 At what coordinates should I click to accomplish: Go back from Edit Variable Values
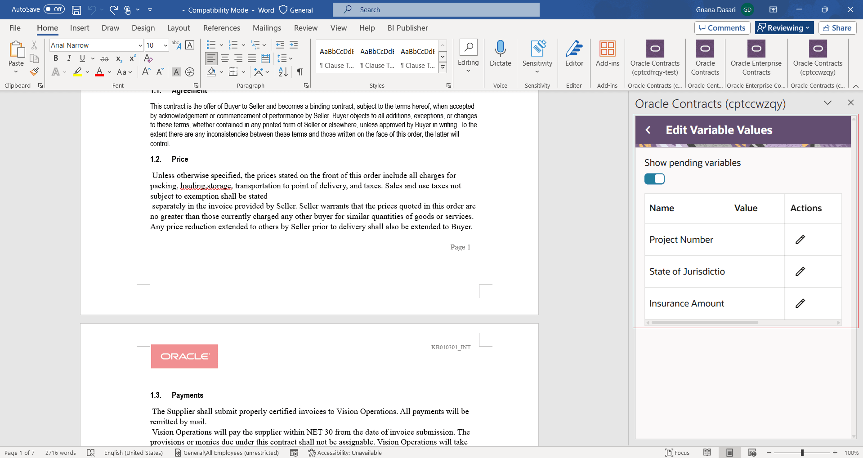click(648, 130)
